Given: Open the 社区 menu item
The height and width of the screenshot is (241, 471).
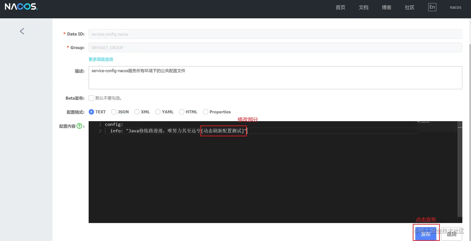Looking at the screenshot, I should [x=410, y=7].
